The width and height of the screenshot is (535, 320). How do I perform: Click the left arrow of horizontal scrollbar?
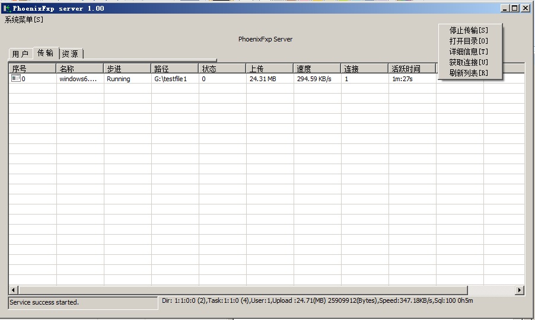tap(13, 290)
